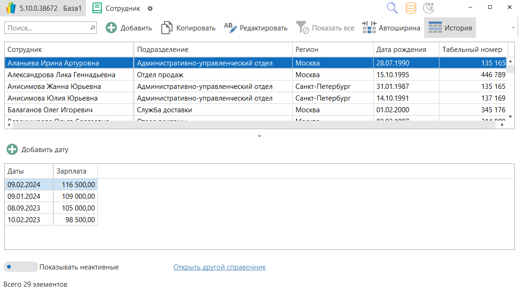Click into the Поиск search field
The height and width of the screenshot is (291, 519).
tap(47, 28)
